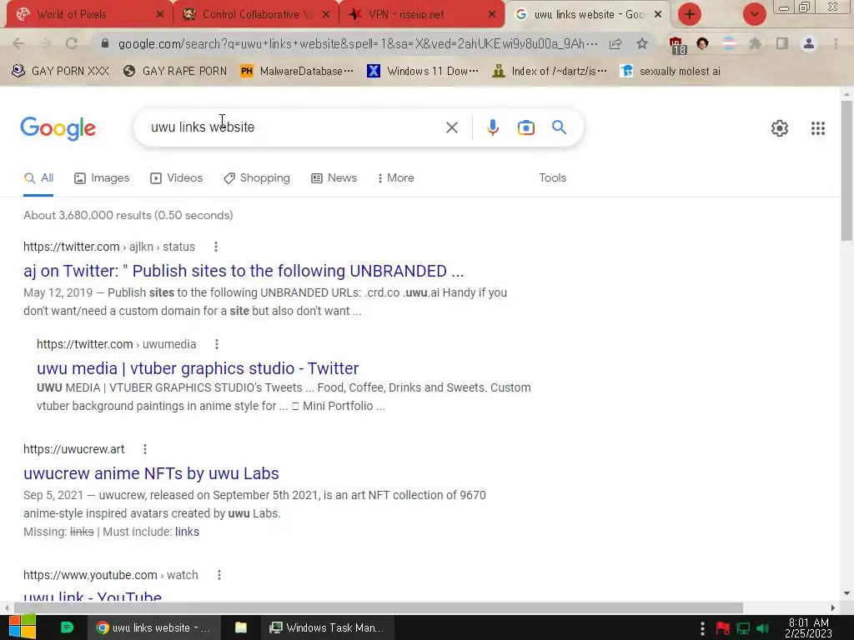Open the pink and blue striped extension icon
The width and height of the screenshot is (854, 640).
(729, 43)
